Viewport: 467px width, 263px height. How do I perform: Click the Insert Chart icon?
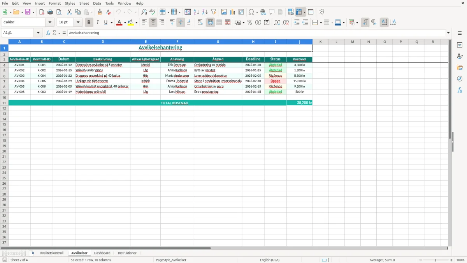(233, 12)
